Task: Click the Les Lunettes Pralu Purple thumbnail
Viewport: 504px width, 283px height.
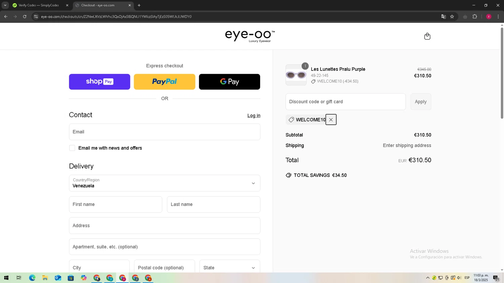Action: (296, 75)
